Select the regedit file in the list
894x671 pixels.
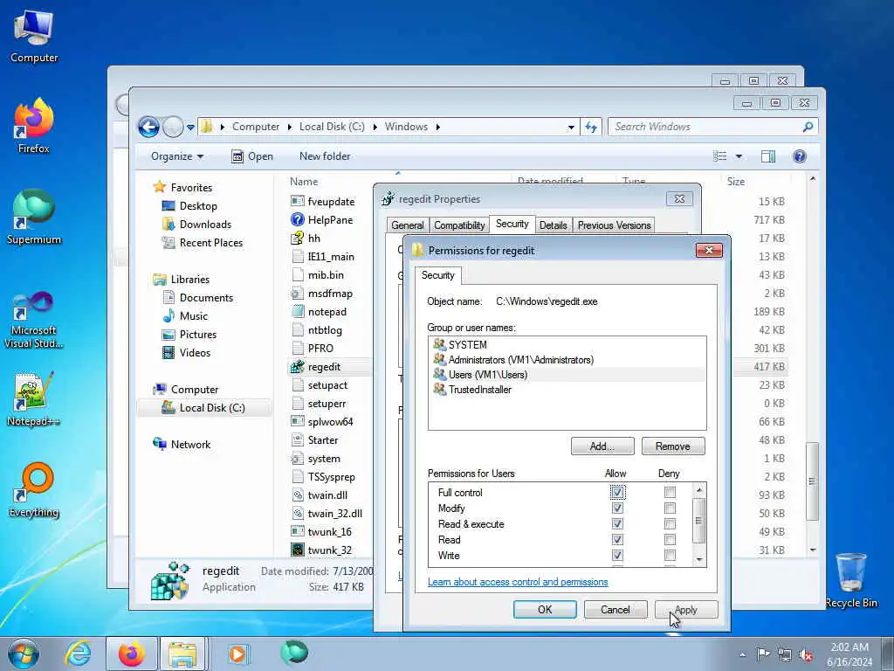pos(324,367)
